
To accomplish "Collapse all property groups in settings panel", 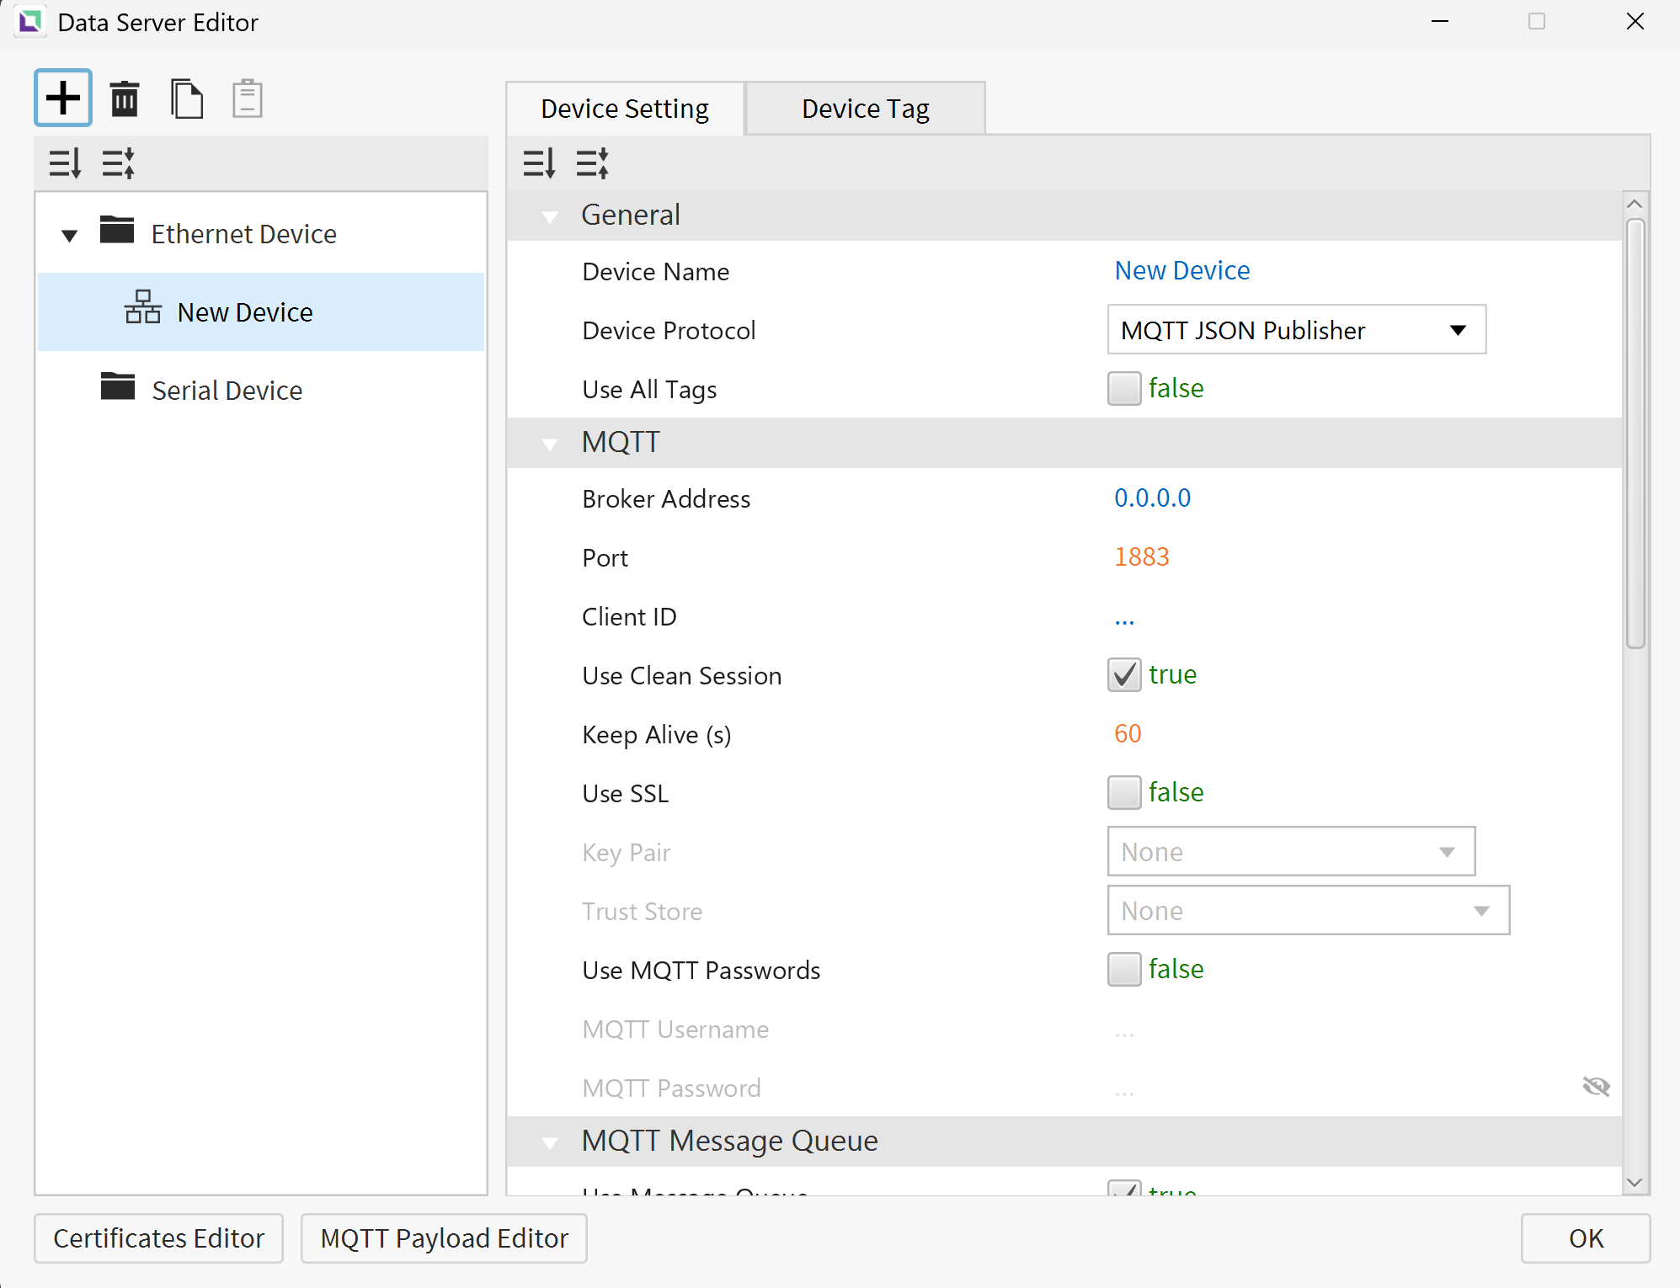I will 592,162.
